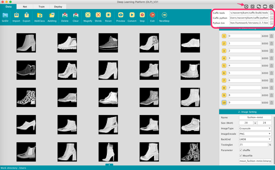Select the class 10 number badge

click(x=224, y=103)
